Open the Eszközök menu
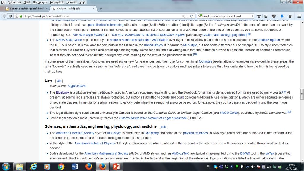 point(72,2)
